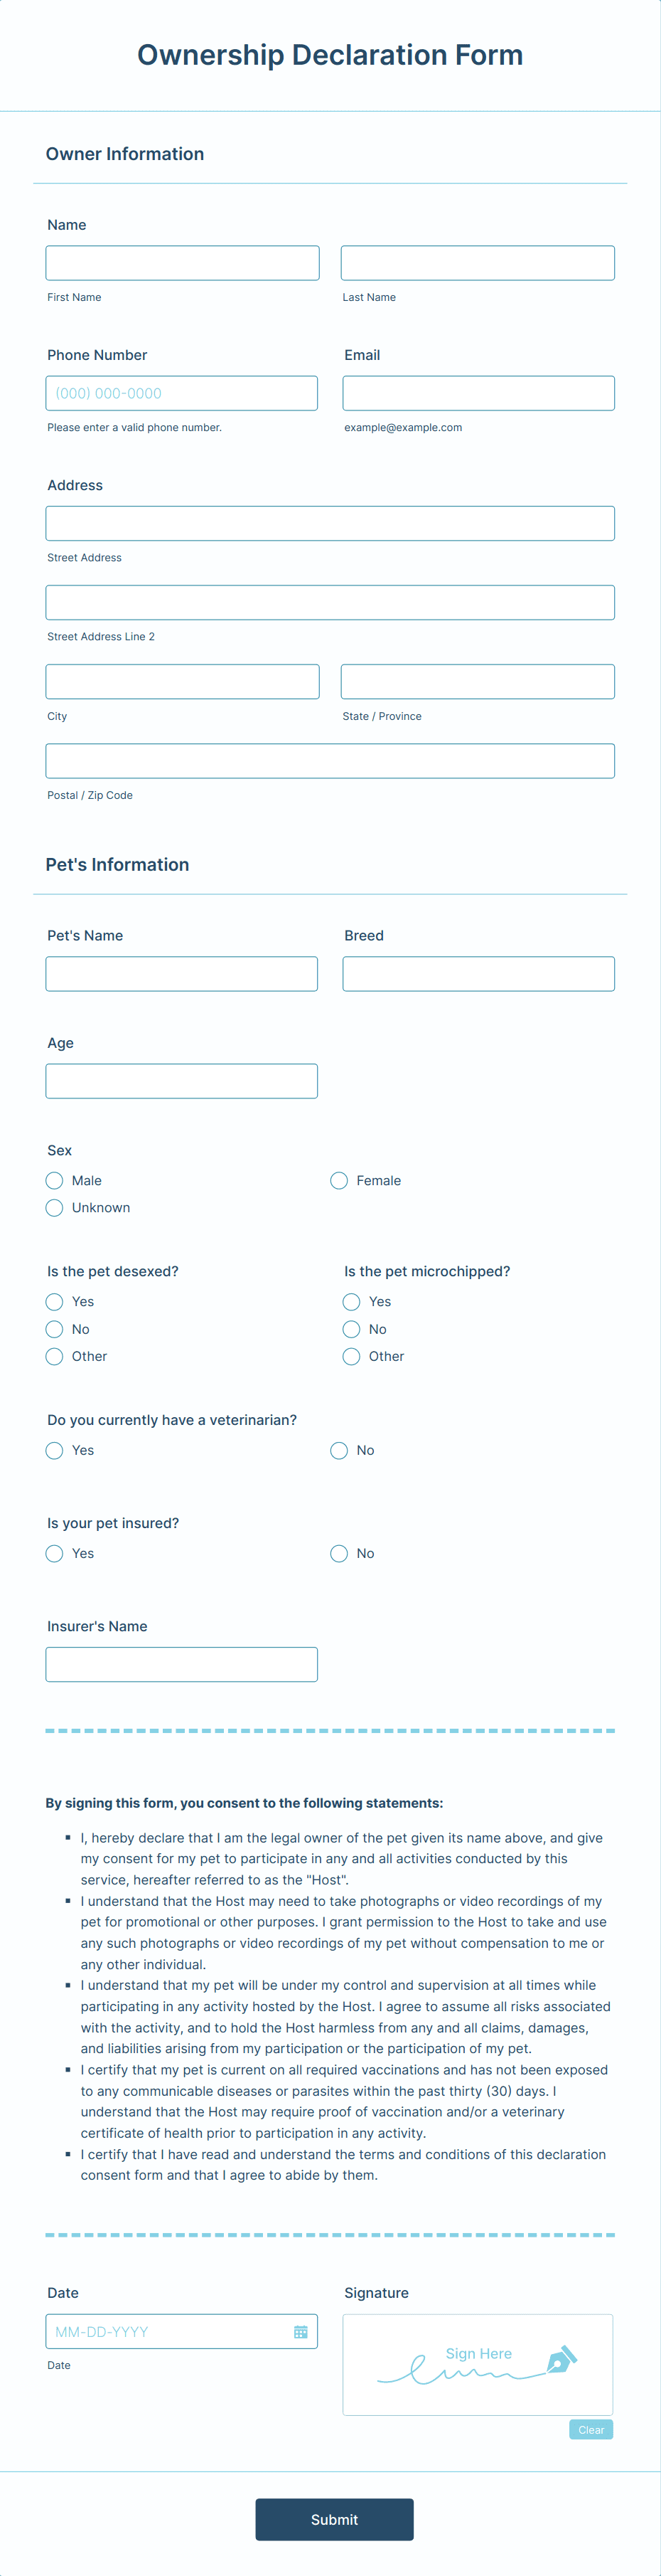Screen dimensions: 661x2576
Task: Open the calendar picker icon in Date field
Action: coord(301,2331)
